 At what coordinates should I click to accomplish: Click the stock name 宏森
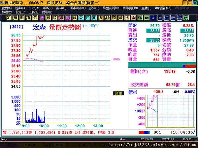(x=39, y=27)
